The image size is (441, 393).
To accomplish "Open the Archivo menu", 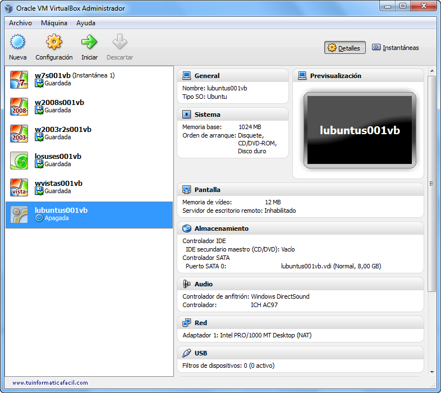I will point(20,23).
